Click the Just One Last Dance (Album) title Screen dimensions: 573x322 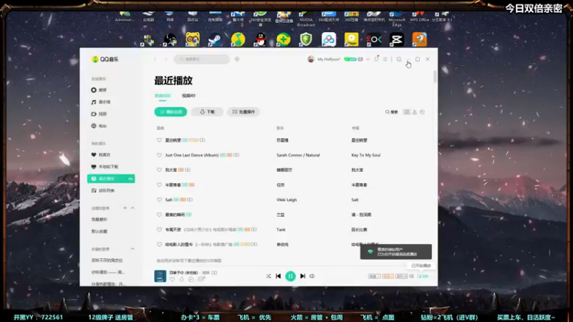coord(192,155)
